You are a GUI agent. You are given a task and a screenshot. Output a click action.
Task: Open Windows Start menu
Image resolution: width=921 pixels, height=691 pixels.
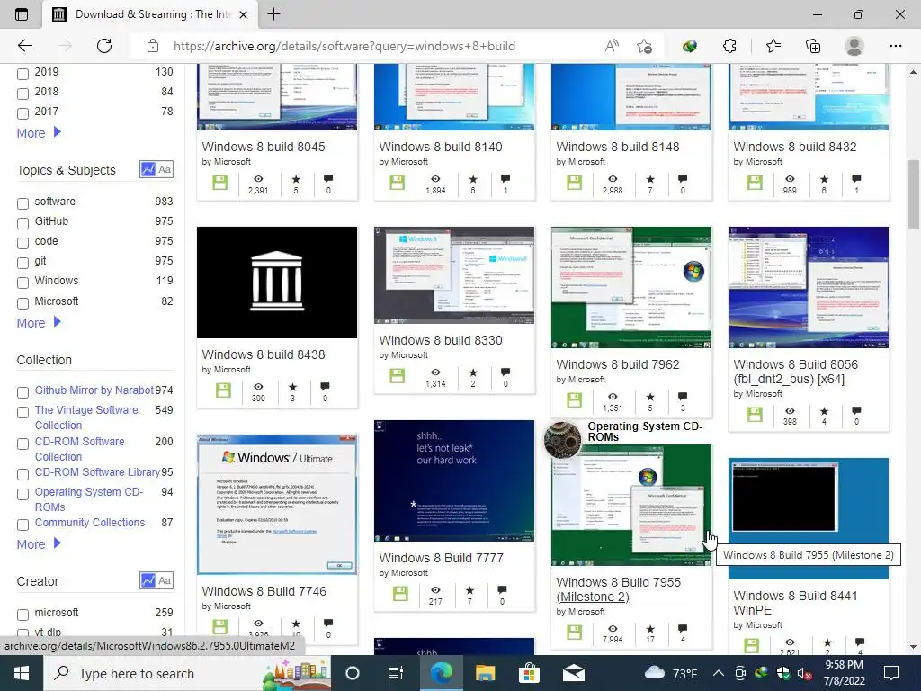22,673
